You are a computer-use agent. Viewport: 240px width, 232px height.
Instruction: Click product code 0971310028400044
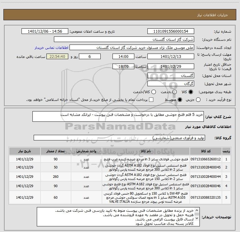click(x=206, y=177)
